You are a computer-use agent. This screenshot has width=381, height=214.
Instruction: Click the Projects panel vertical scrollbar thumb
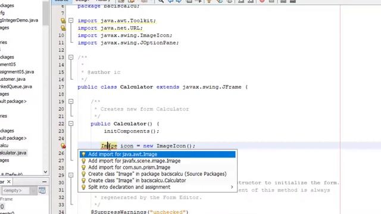[45, 12]
